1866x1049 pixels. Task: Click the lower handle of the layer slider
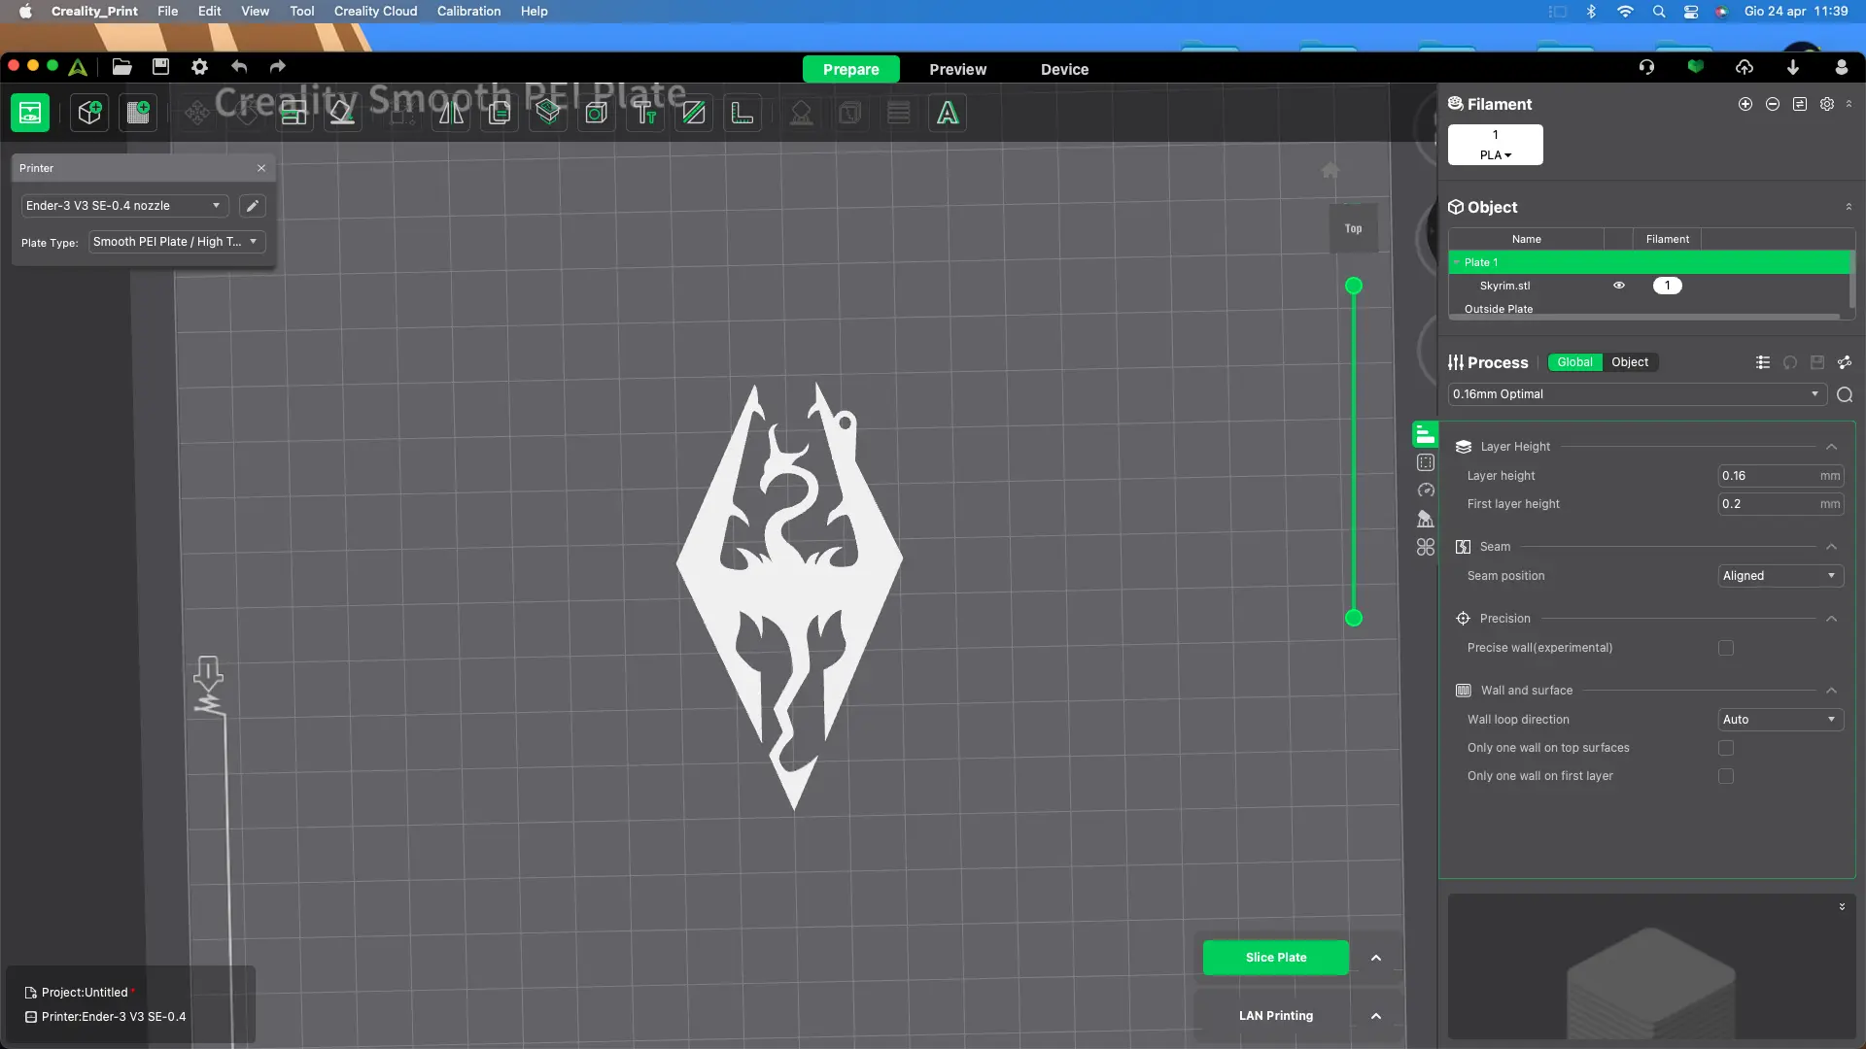click(x=1353, y=618)
